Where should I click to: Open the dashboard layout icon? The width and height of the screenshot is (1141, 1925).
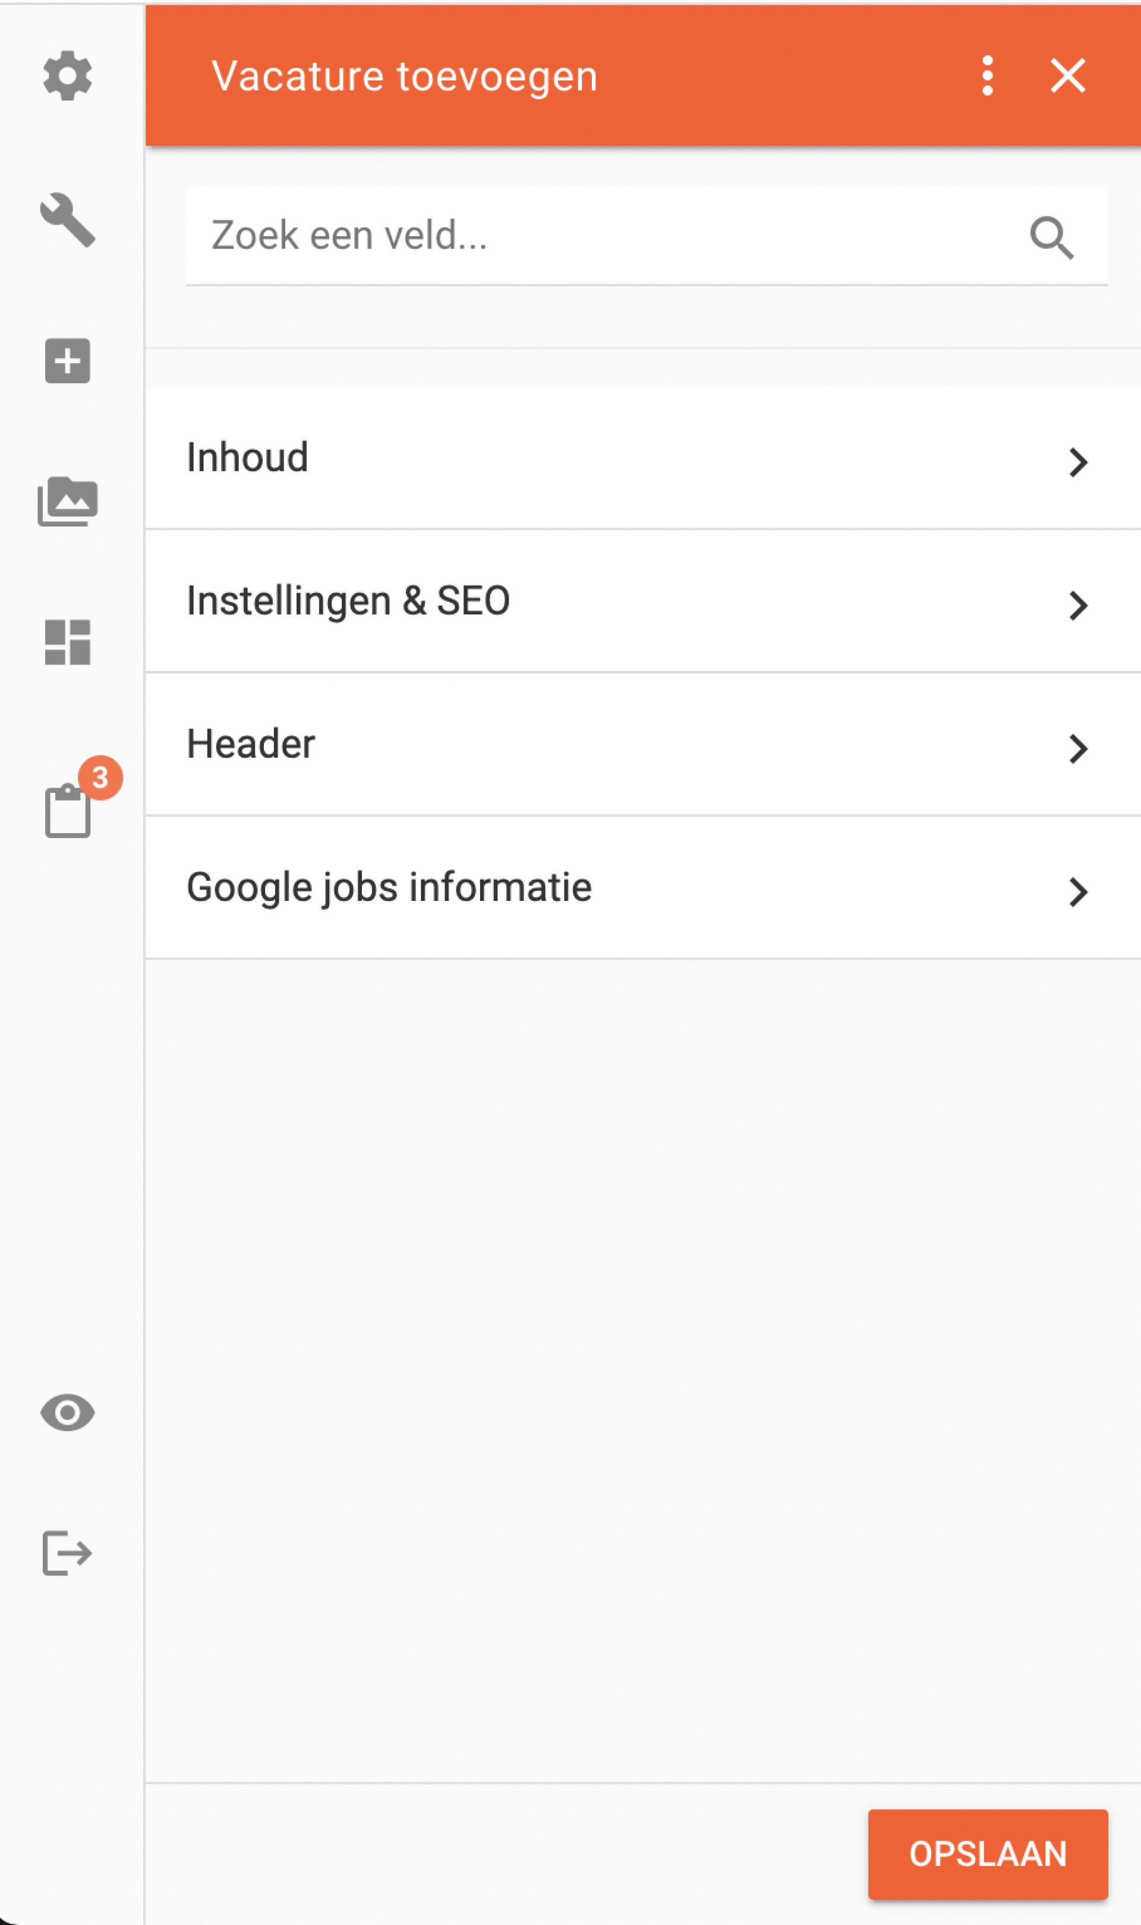(68, 642)
